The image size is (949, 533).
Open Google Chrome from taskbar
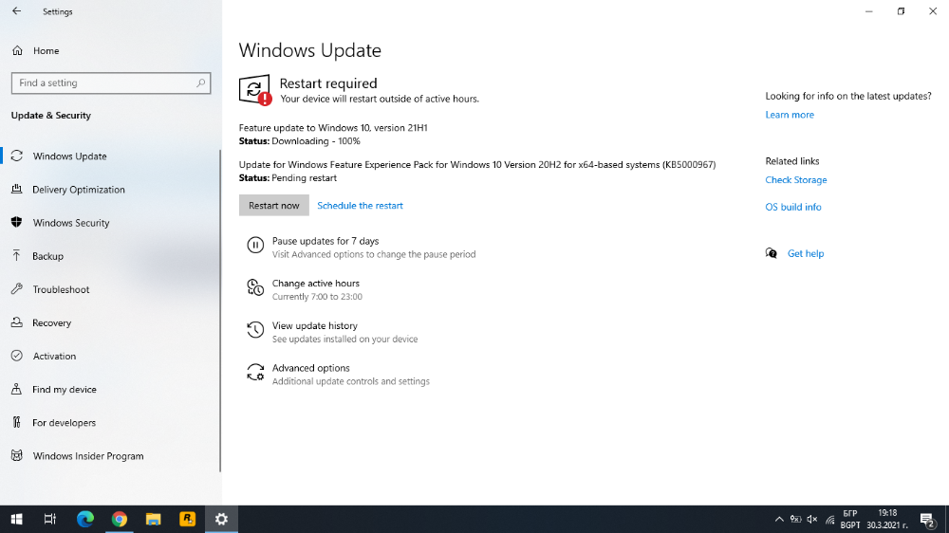(120, 519)
